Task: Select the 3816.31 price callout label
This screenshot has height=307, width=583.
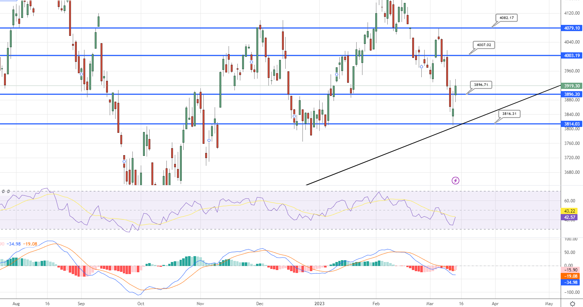Action: [509, 114]
